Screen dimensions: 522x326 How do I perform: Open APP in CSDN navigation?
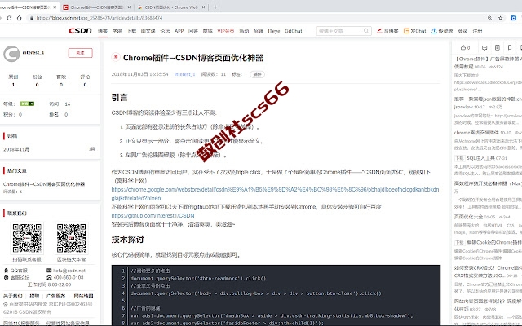pos(179,31)
